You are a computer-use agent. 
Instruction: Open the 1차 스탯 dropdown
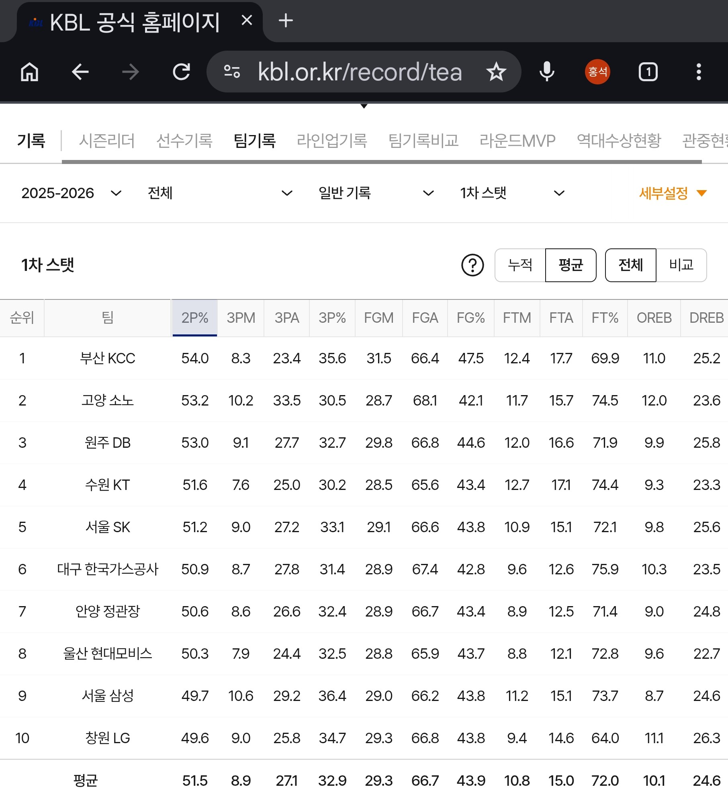pyautogui.click(x=513, y=193)
